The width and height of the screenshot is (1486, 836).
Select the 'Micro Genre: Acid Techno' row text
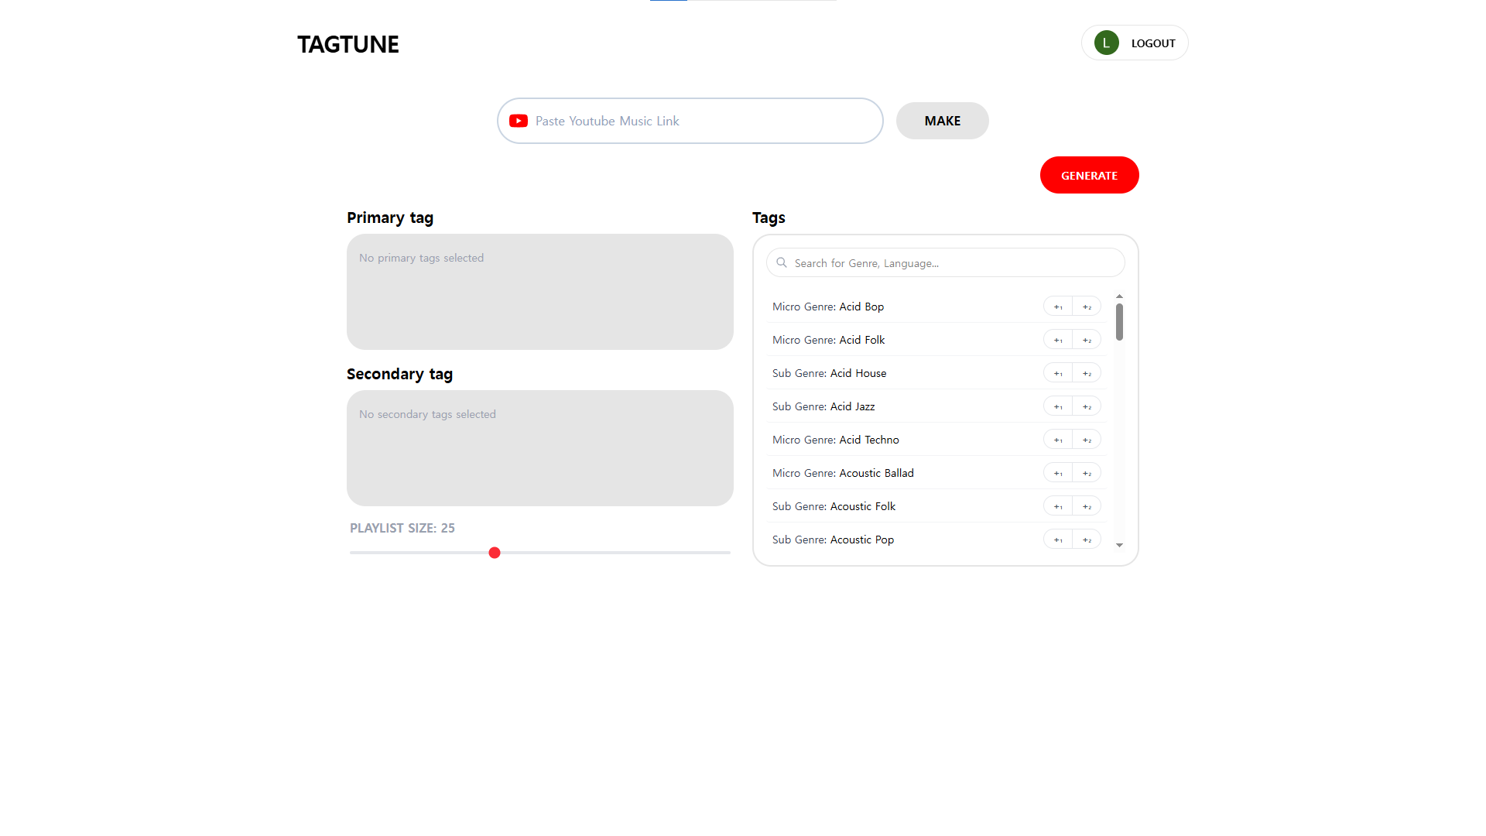pyautogui.click(x=835, y=440)
